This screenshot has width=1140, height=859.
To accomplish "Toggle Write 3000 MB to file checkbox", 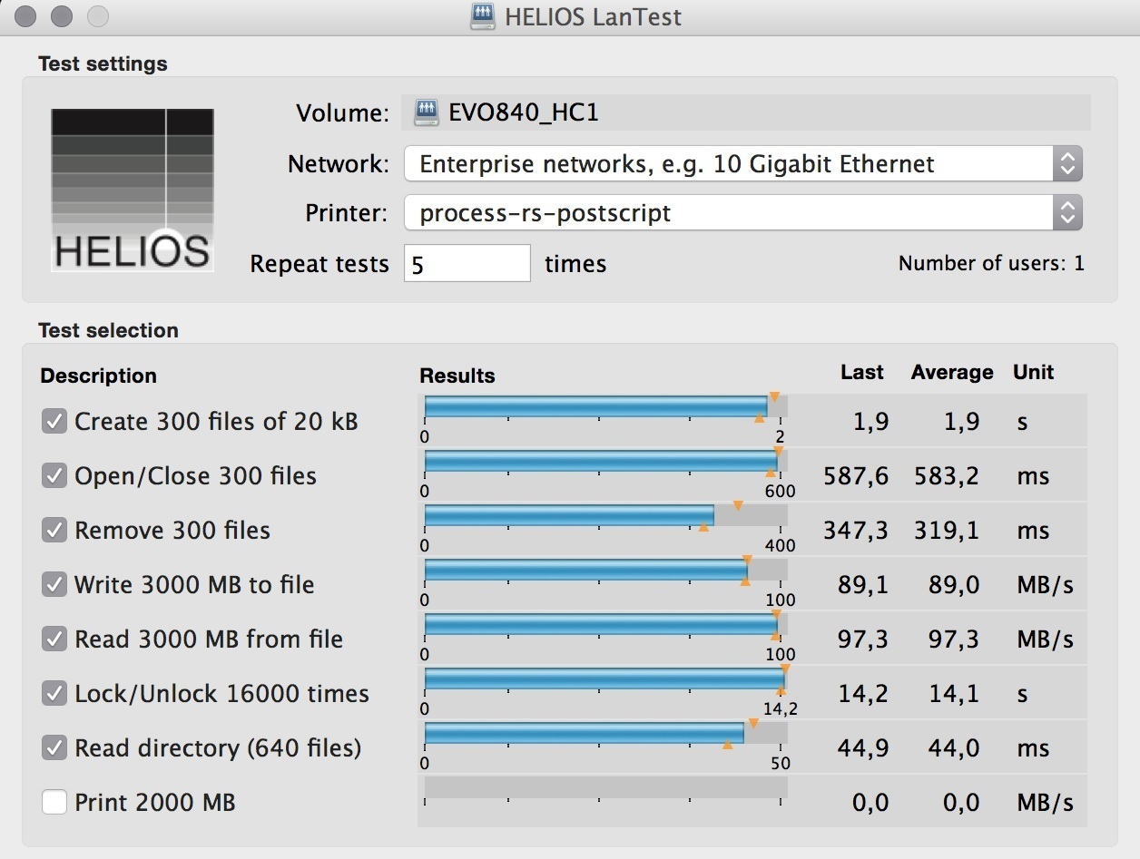I will tap(54, 584).
